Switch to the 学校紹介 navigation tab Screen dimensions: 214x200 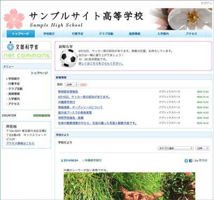coord(49,34)
